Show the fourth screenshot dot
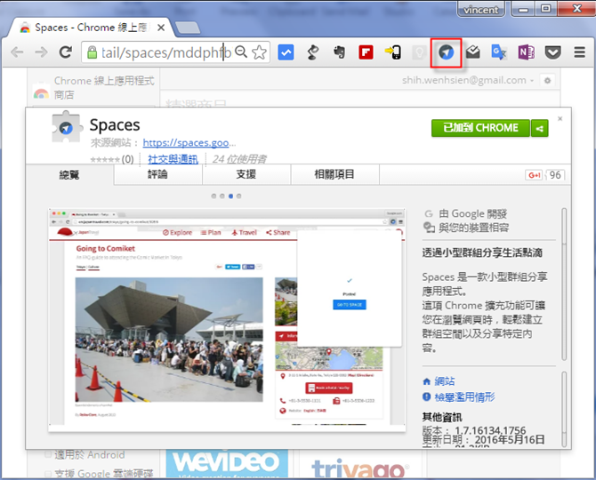596x480 pixels. [238, 196]
